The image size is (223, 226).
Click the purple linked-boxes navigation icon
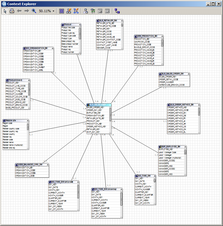[x=117, y=11]
